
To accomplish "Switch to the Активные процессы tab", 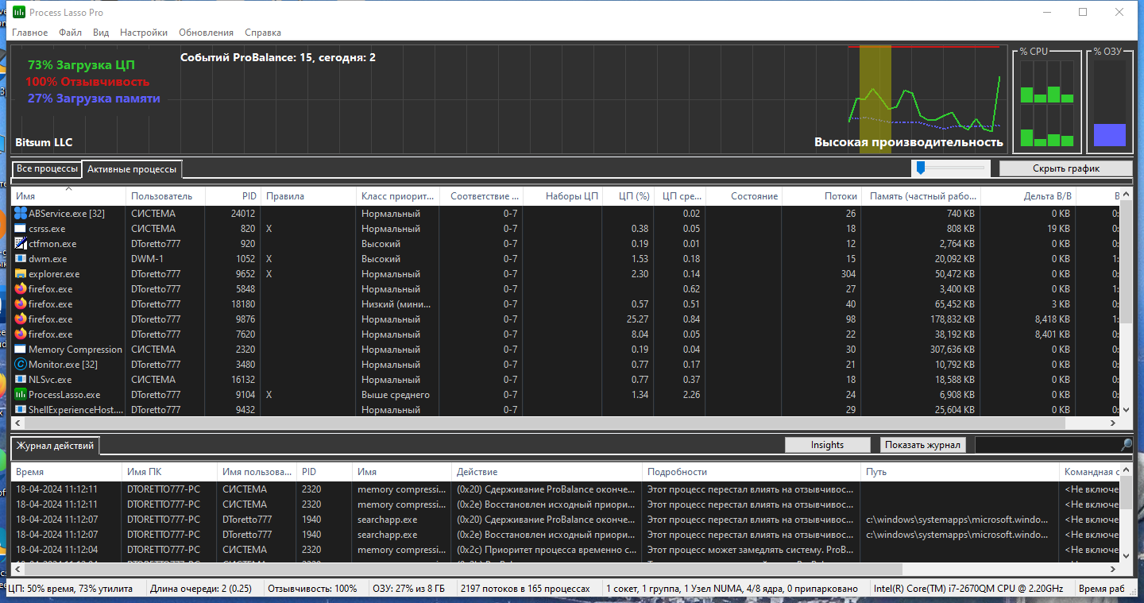I will tap(133, 169).
